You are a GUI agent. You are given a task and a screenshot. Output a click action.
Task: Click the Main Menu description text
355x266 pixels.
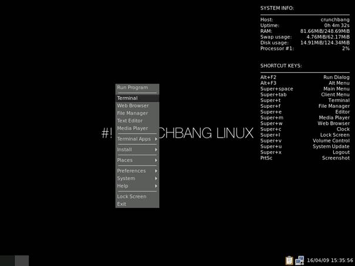336,89
